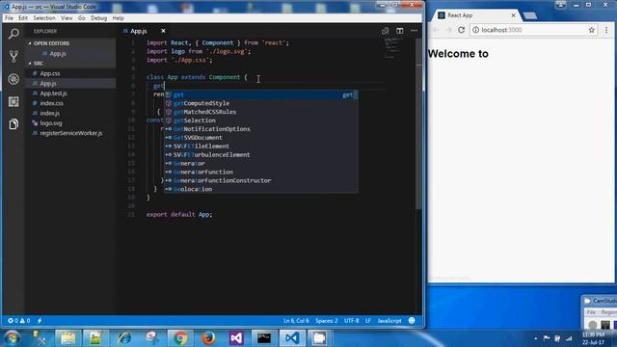Screen dimensions: 617x347
Task: Open logo.svg in the explorer
Action: 51,123
